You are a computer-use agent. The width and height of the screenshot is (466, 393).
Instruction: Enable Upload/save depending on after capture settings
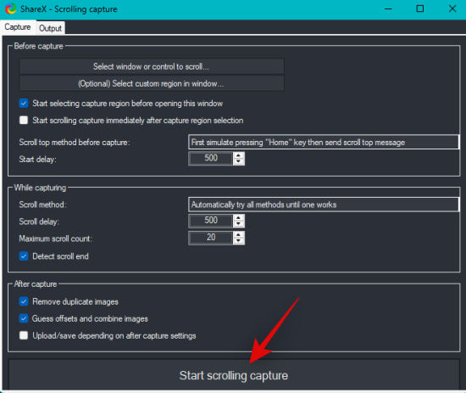24,335
